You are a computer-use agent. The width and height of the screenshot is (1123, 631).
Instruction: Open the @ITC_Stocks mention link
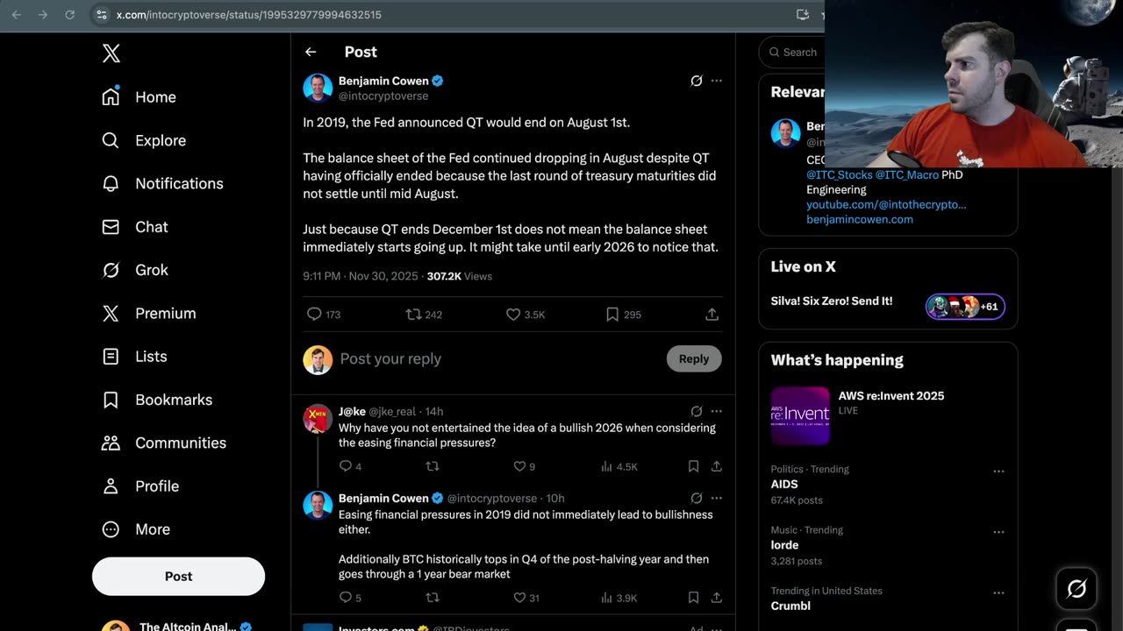(839, 174)
